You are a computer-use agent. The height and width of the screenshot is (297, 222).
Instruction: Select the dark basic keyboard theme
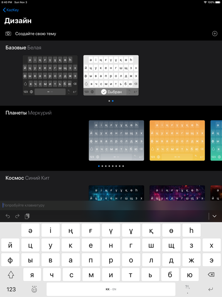click(x=50, y=75)
